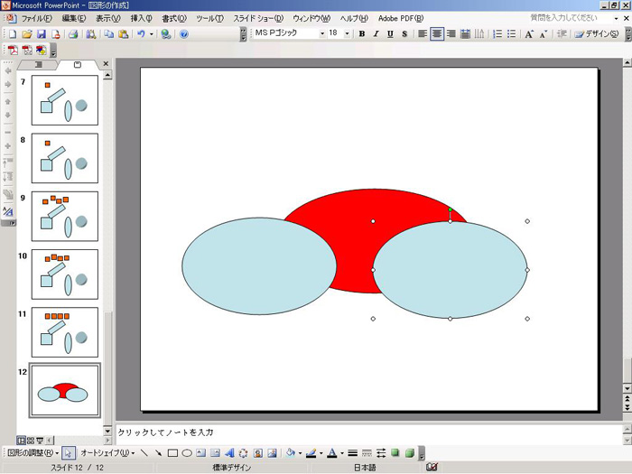Viewport: 632px width, 474px height.
Task: Choose dash style
Action: (x=367, y=453)
